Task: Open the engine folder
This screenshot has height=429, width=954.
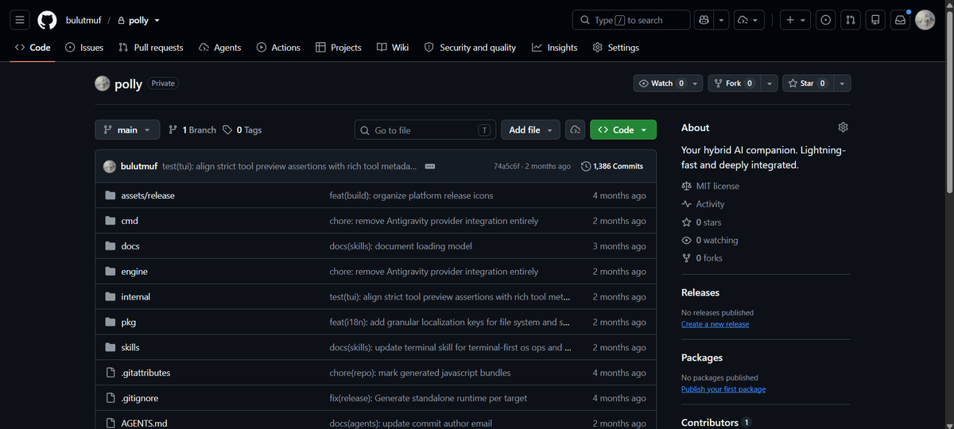Action: click(x=134, y=272)
